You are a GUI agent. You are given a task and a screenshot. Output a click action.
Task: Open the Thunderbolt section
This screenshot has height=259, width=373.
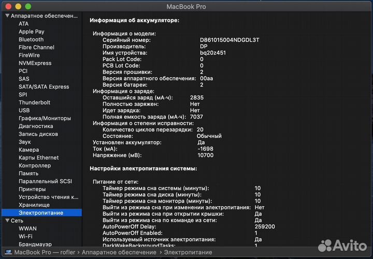click(34, 103)
